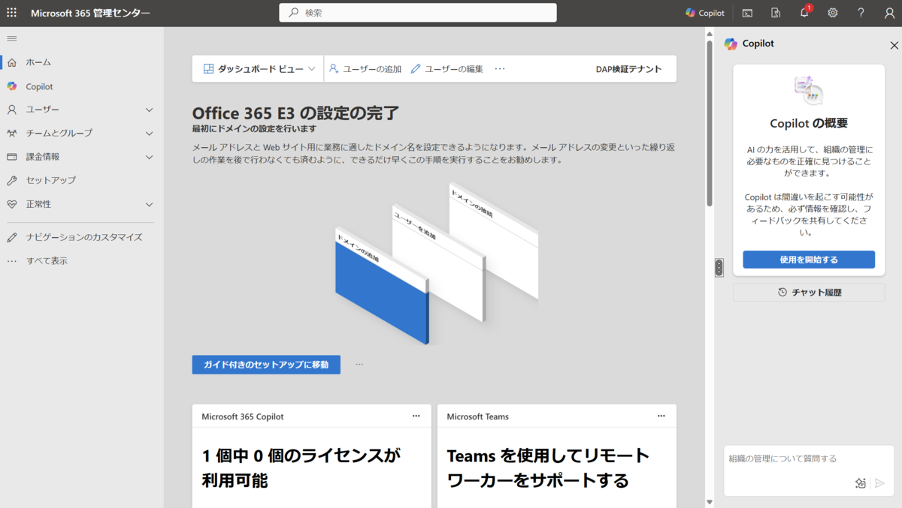Viewport: 902px width, 508px height.
Task: Click the Copilot panel resize handle
Action: pyautogui.click(x=719, y=267)
